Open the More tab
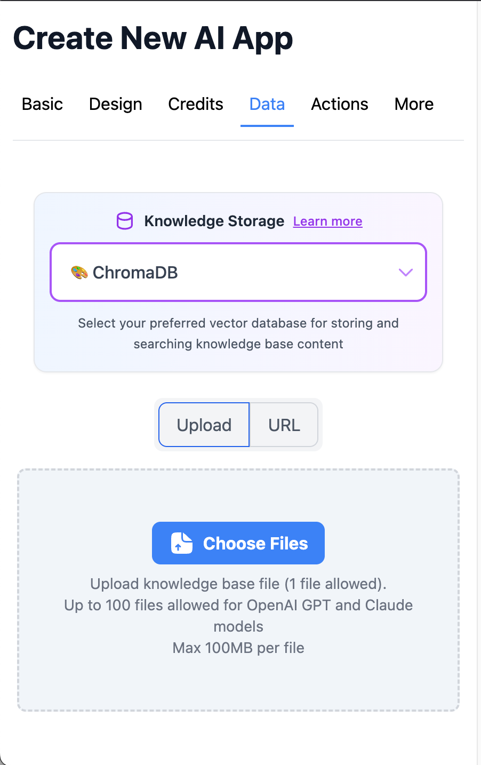 (x=414, y=104)
